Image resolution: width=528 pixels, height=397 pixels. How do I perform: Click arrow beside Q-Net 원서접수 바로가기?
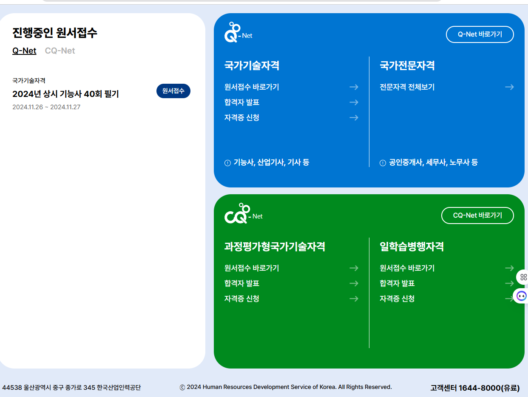tap(354, 87)
